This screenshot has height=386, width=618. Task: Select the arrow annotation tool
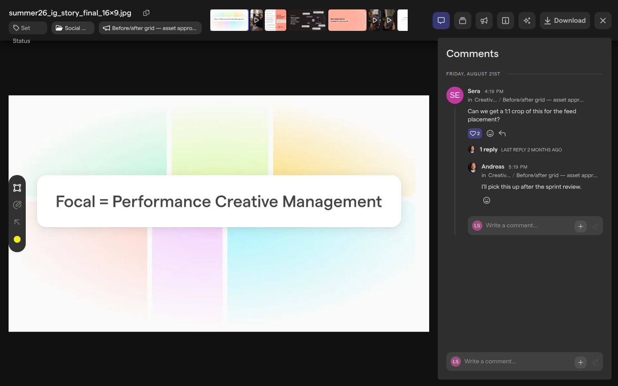[x=17, y=222]
